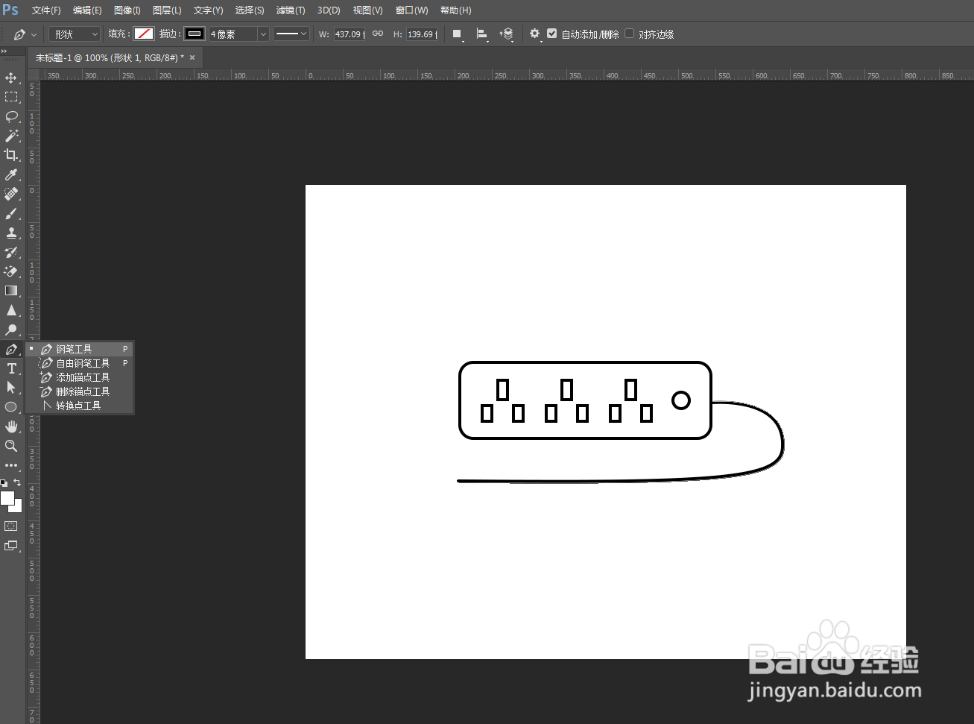Select the Eyedropper tool
This screenshot has height=724, width=974.
[11, 174]
